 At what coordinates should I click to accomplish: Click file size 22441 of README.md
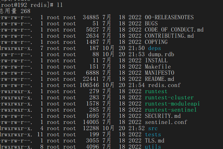pos(91,79)
